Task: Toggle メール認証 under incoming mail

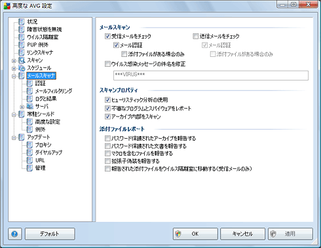Action: (116, 45)
